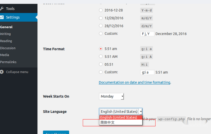This screenshot has width=211, height=134.
Task: Open Media settings page
Action: (4, 55)
